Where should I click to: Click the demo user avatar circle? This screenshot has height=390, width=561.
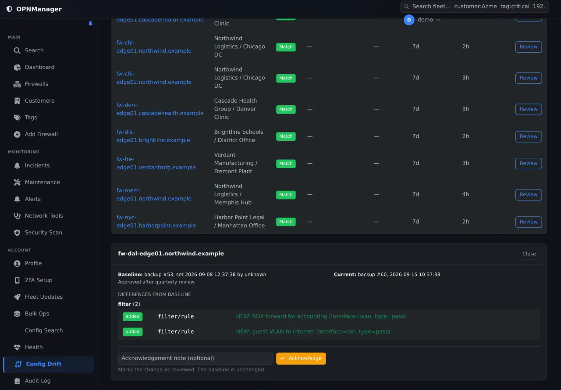point(409,20)
